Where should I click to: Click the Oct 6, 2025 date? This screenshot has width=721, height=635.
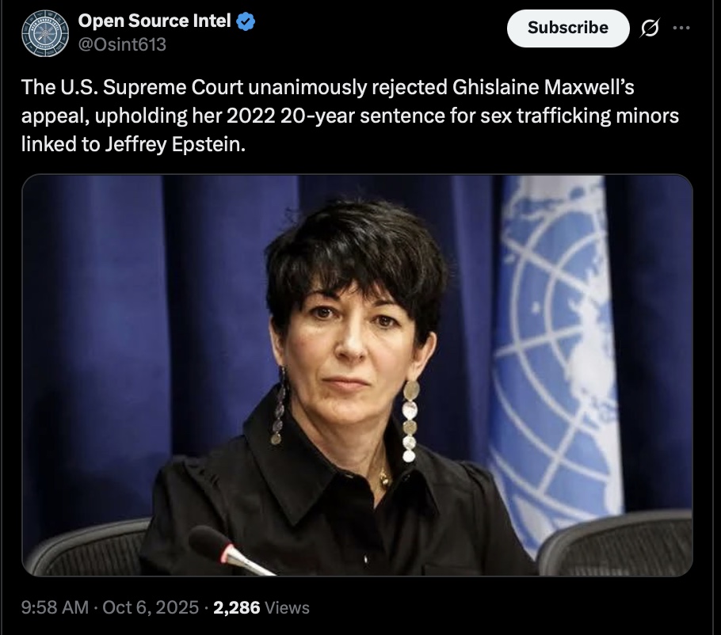coord(152,607)
